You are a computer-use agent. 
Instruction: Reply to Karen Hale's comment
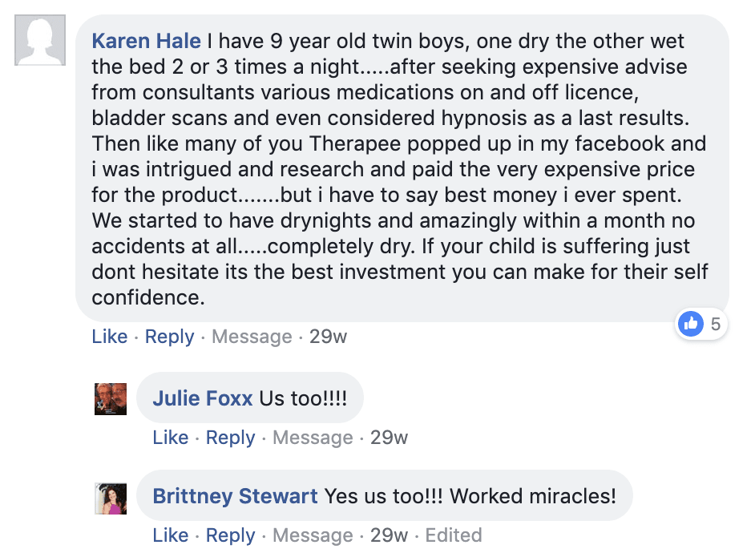169,337
